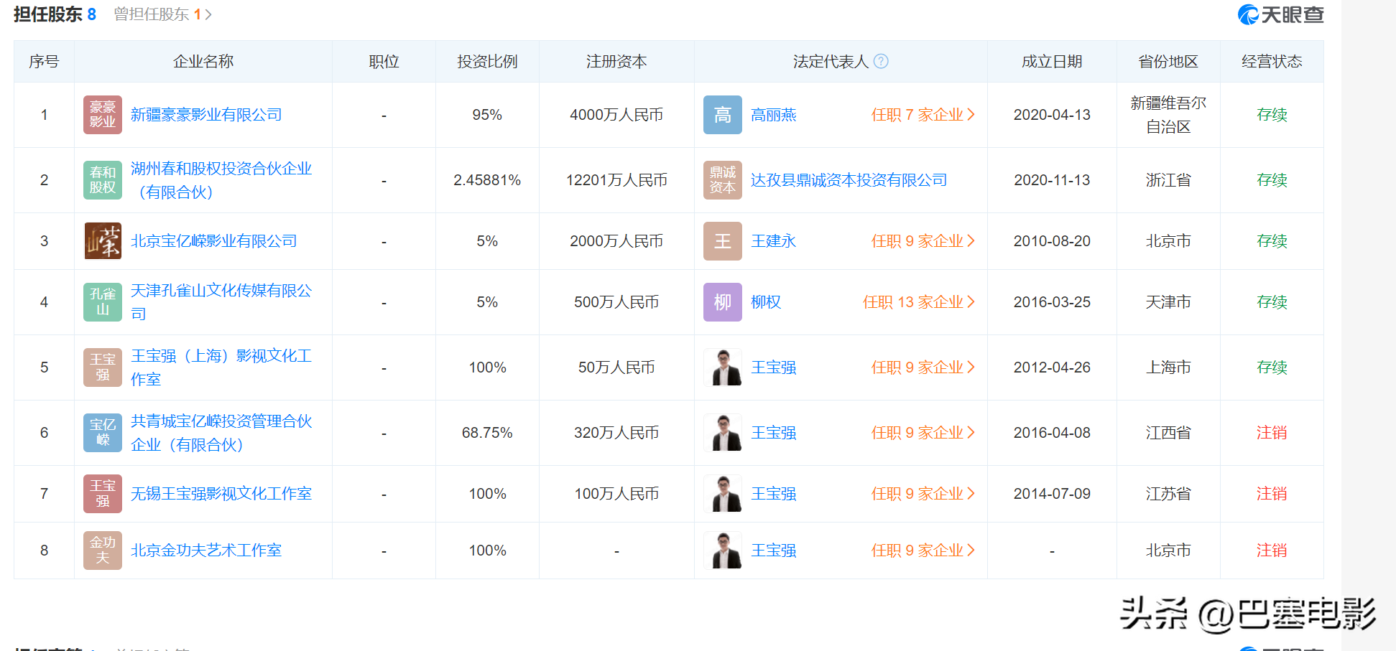Click the 成立日期 column header

[x=1052, y=62]
